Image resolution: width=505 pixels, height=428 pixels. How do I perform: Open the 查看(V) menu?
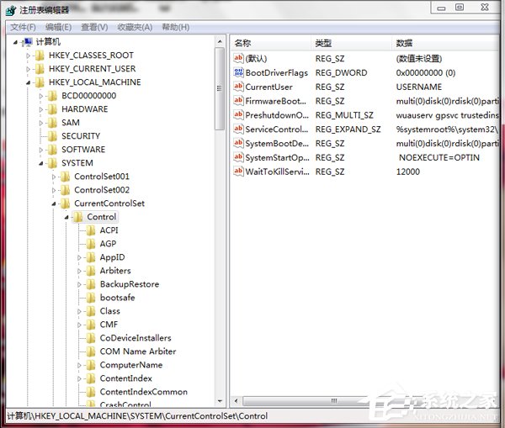point(94,28)
